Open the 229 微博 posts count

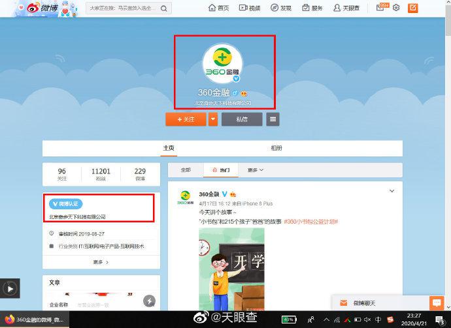[140, 174]
